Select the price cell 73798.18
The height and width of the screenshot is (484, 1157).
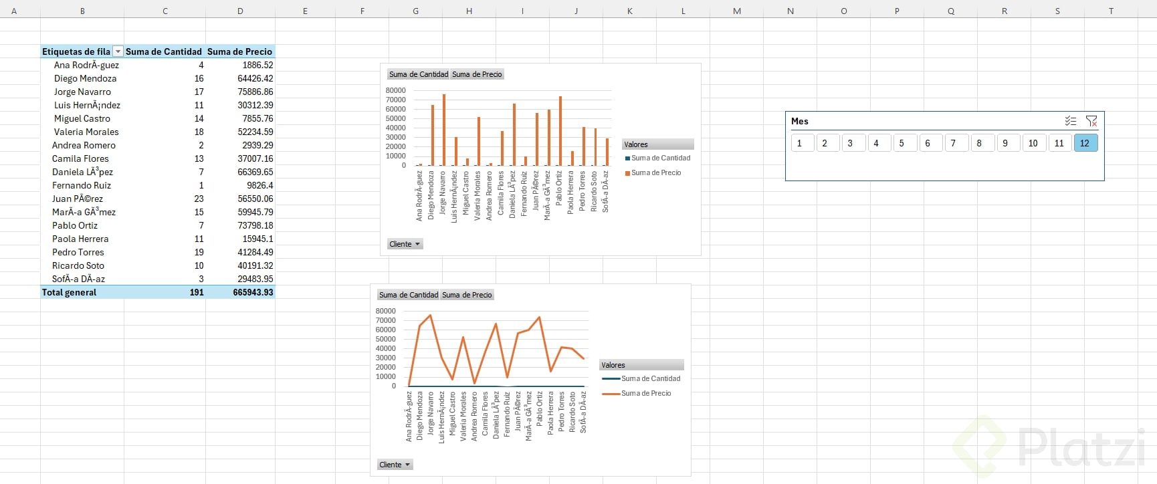(240, 225)
